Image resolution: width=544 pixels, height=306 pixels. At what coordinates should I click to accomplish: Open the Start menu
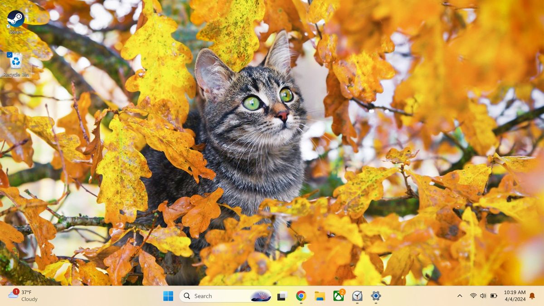(x=168, y=296)
